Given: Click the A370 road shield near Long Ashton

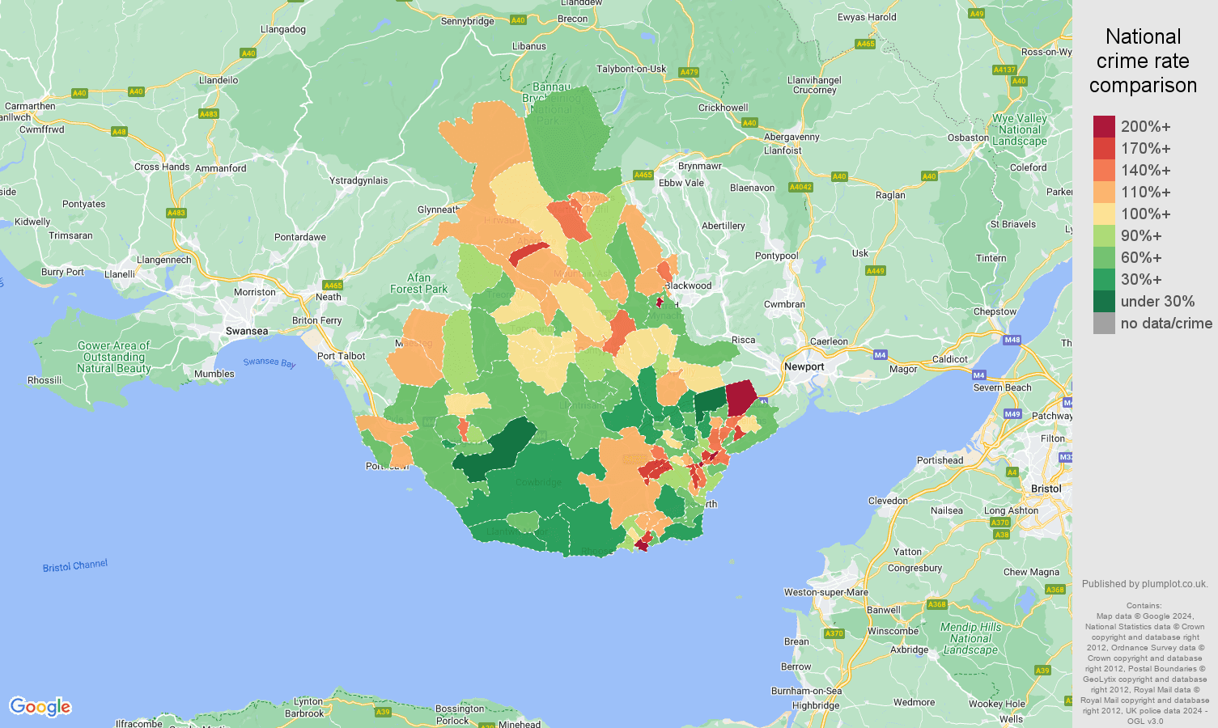Looking at the screenshot, I should 1000,523.
